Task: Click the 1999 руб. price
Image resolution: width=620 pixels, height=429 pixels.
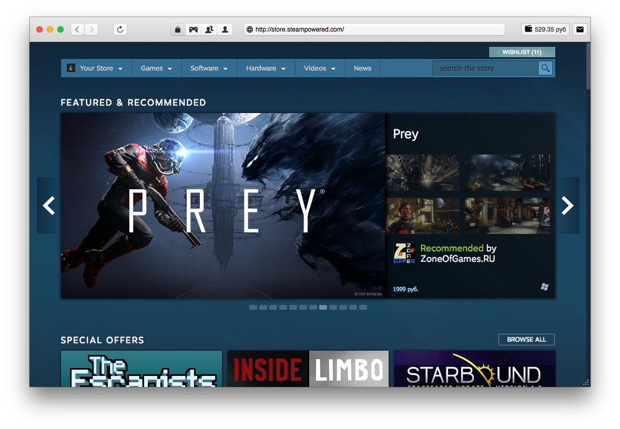Action: pyautogui.click(x=405, y=289)
